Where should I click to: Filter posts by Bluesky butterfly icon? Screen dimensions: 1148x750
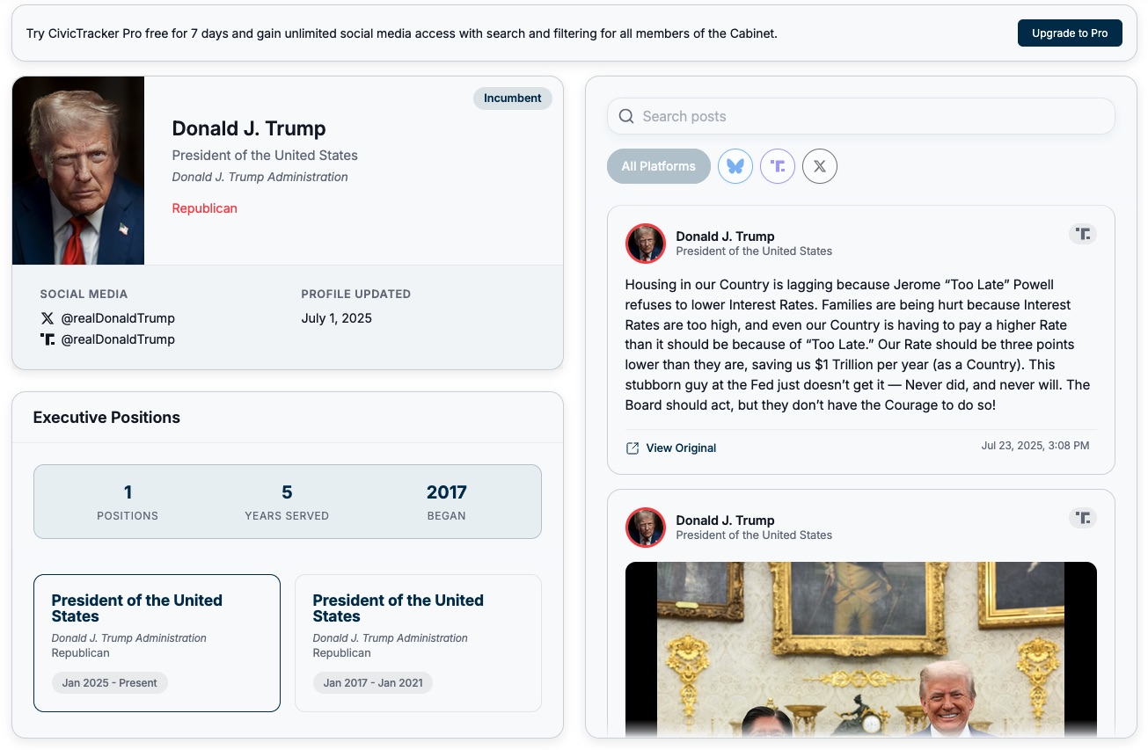pyautogui.click(x=735, y=166)
